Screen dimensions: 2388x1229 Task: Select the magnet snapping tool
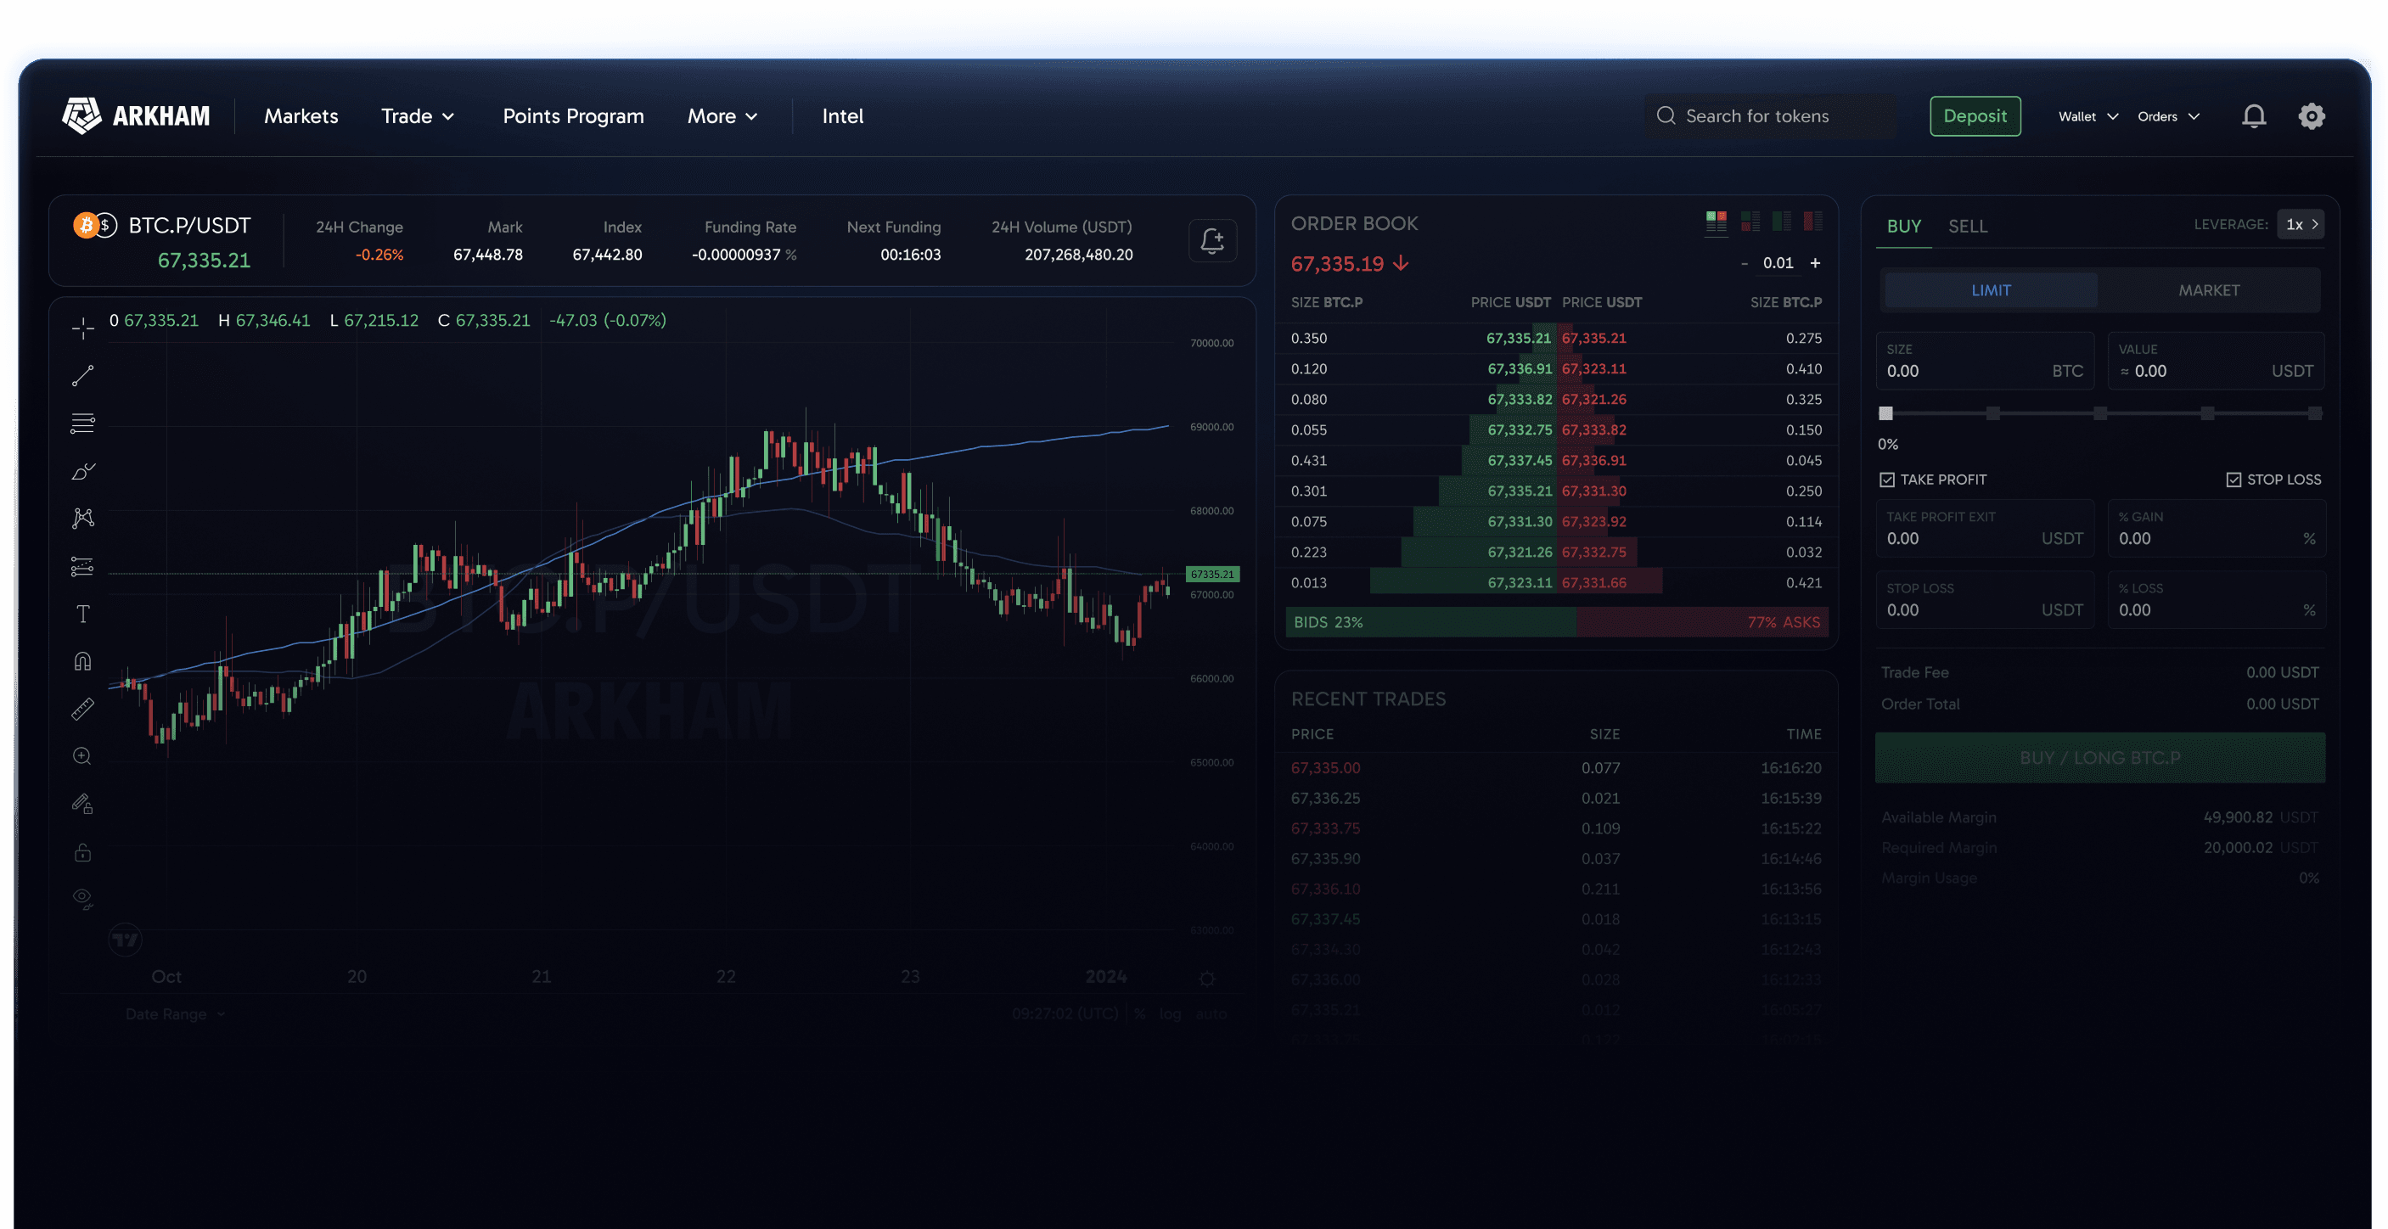(x=82, y=661)
